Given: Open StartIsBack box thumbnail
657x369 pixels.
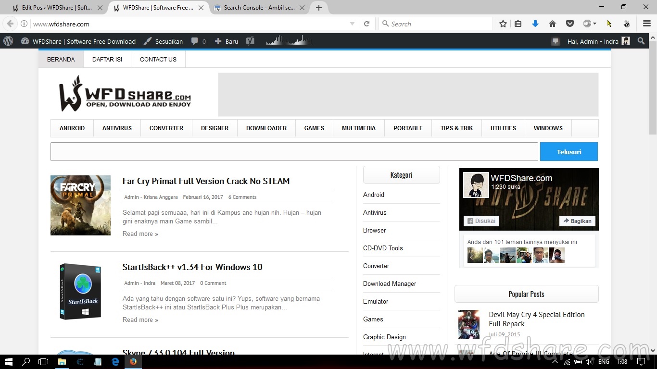Looking at the screenshot, I should click(80, 291).
